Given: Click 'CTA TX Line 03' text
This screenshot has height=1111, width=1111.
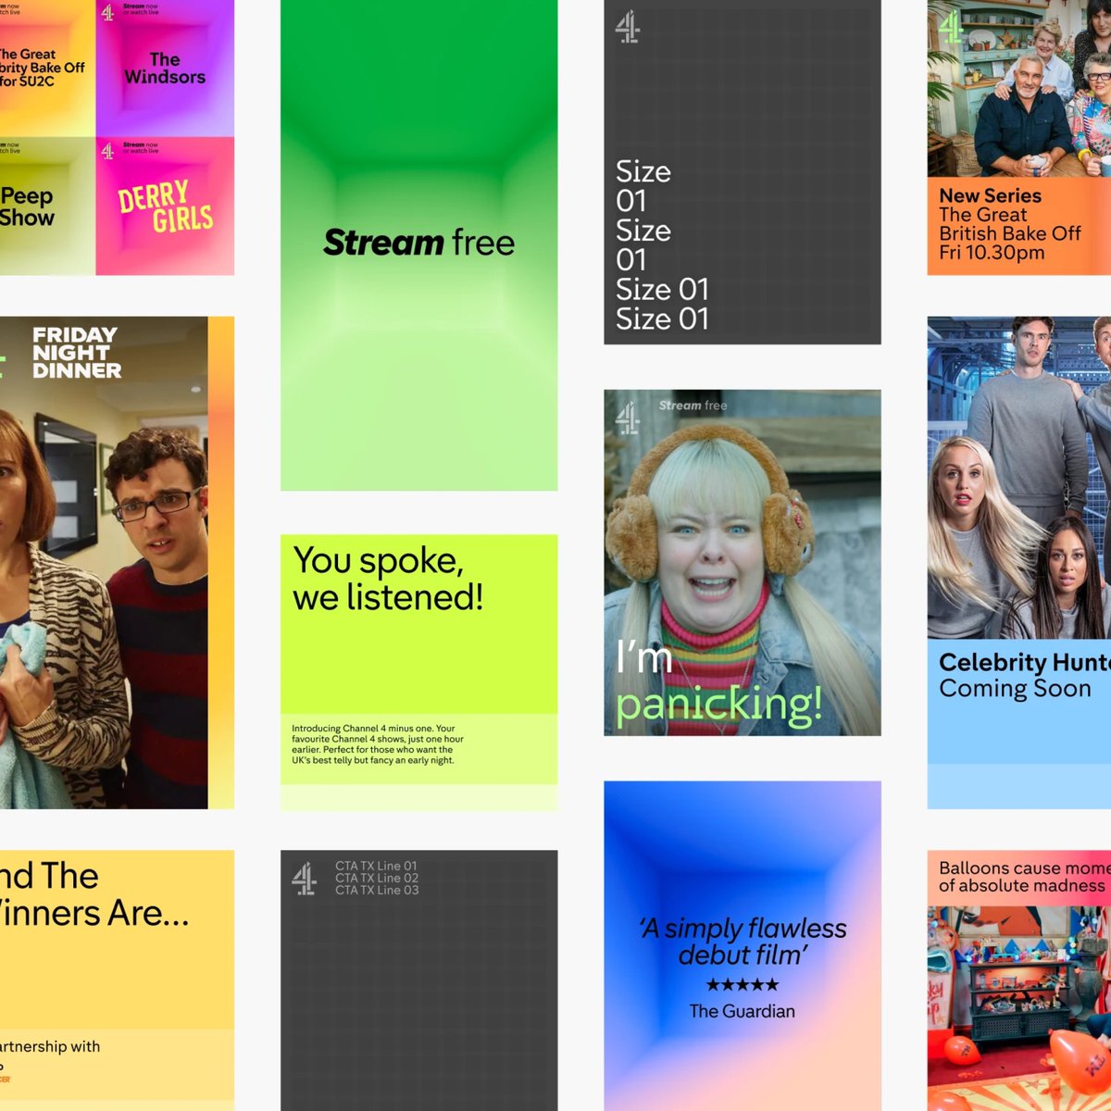Looking at the screenshot, I should [x=377, y=891].
